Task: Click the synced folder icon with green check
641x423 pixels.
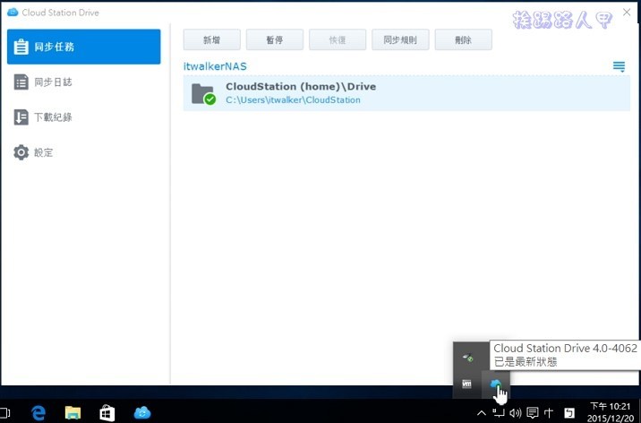Action: tap(203, 93)
